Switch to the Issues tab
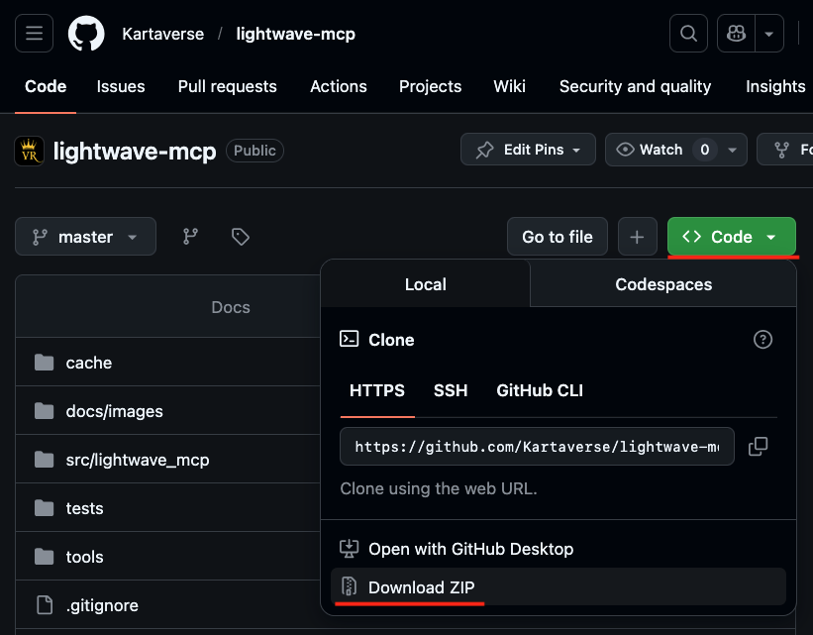 tap(121, 86)
